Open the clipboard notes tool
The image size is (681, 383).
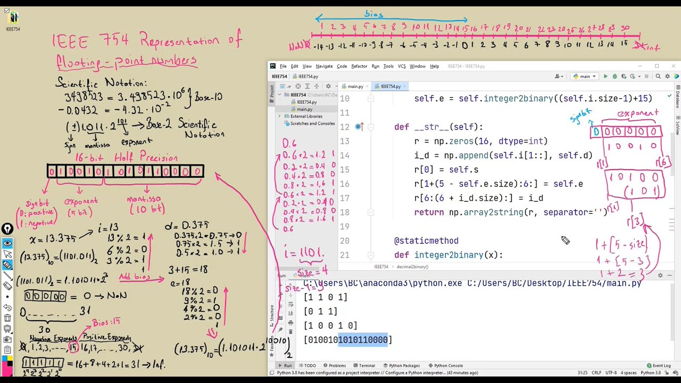tap(8, 349)
